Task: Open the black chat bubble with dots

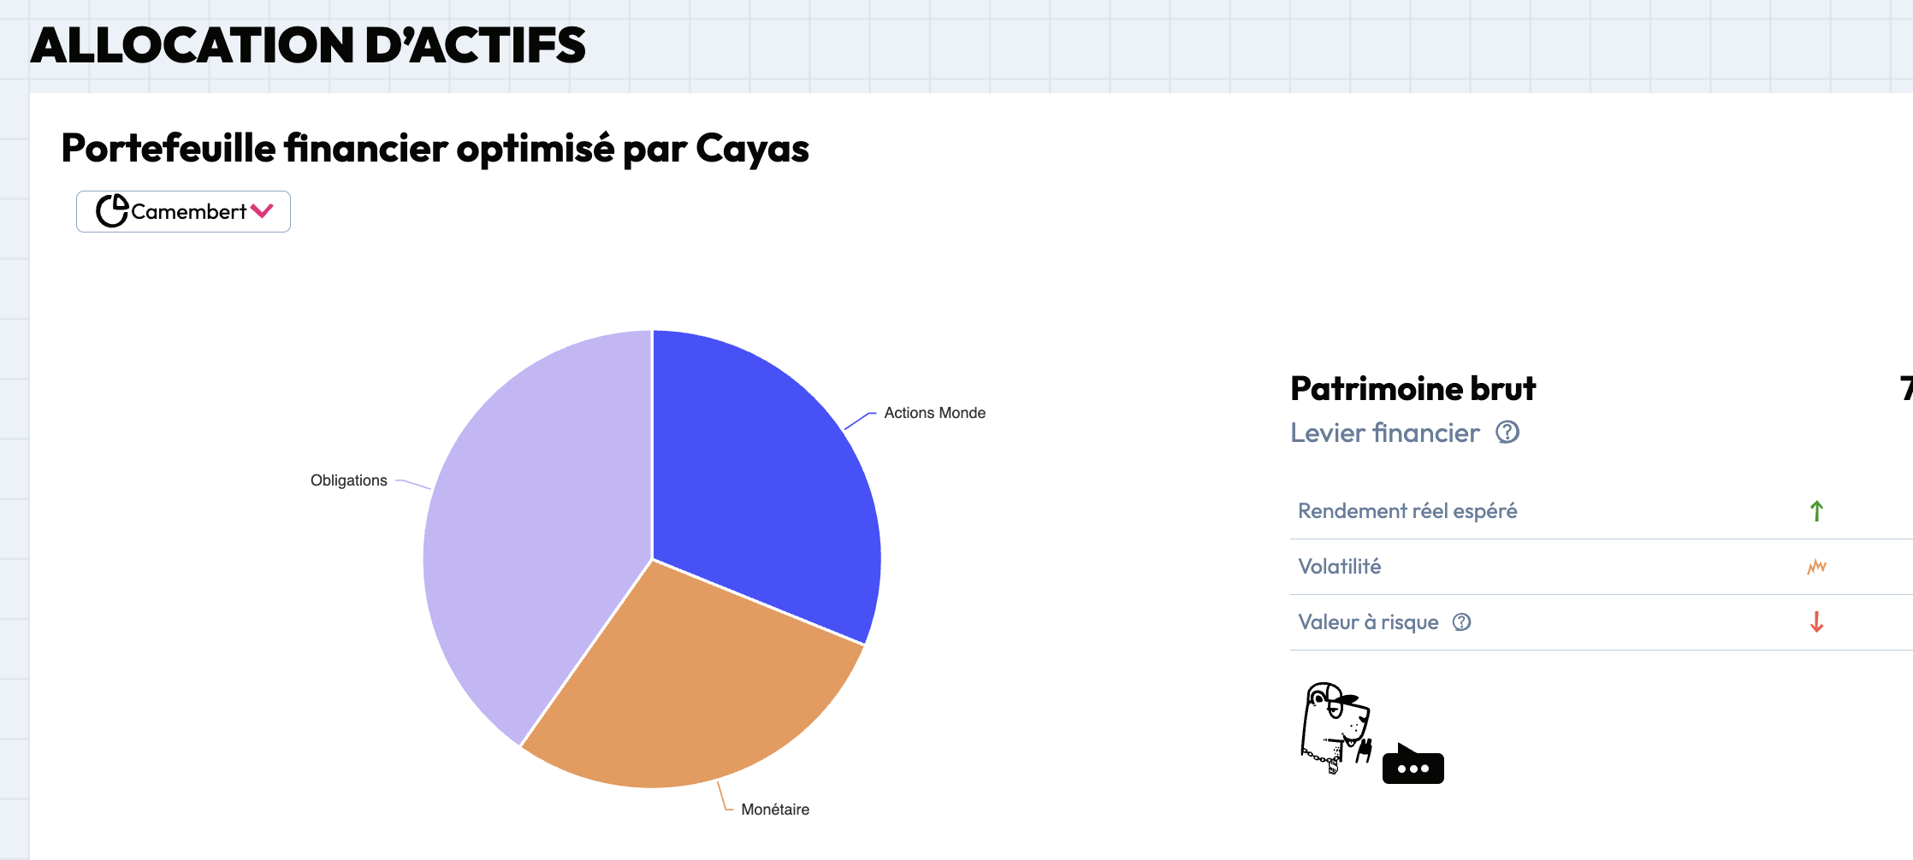Action: click(x=1413, y=767)
